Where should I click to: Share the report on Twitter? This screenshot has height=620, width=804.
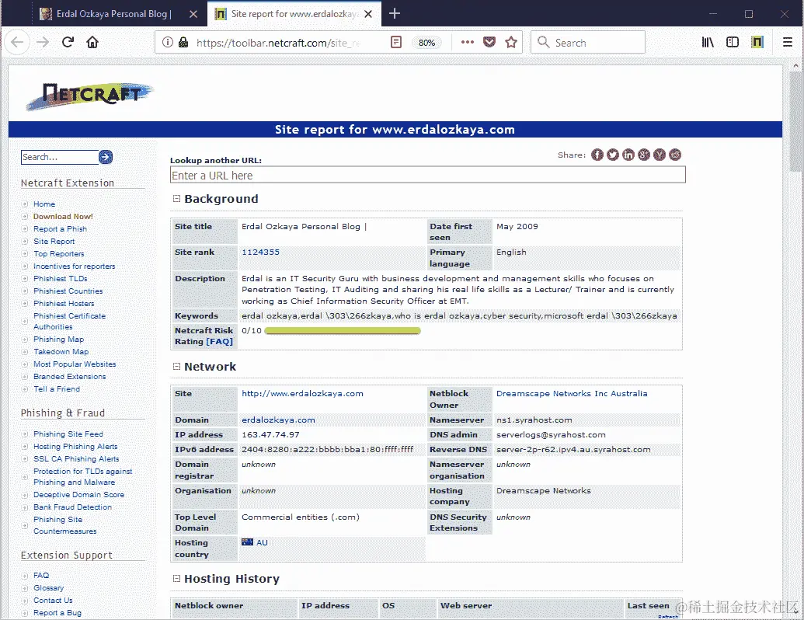click(613, 155)
